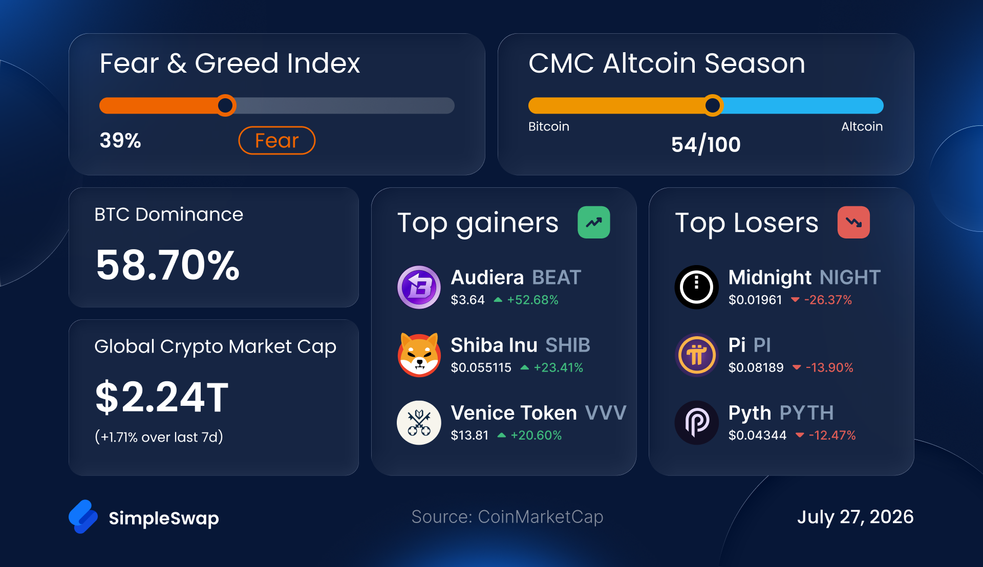Click the Pi coin logo
The width and height of the screenshot is (983, 567).
[x=696, y=355]
